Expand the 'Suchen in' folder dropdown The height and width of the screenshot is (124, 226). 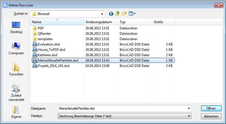click(102, 14)
